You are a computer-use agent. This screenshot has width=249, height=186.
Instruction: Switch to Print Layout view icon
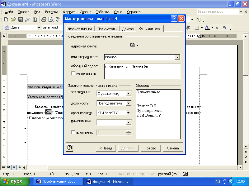(14, 167)
